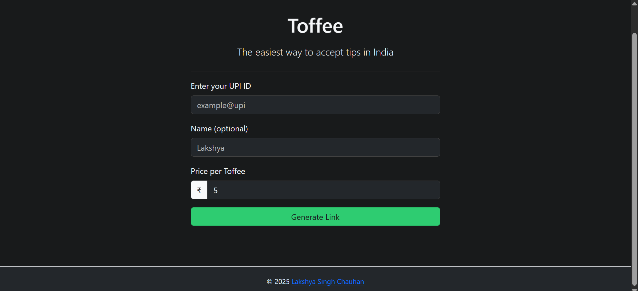Click the © 2025 copyright text
This screenshot has height=291, width=638.
click(x=278, y=281)
